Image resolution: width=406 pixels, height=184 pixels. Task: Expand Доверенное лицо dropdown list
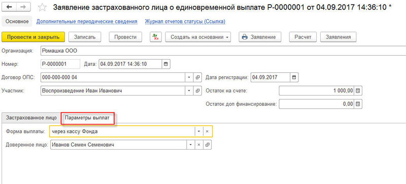(191, 145)
